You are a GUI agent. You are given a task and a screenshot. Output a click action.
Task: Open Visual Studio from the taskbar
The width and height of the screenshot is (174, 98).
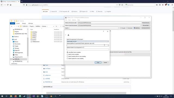(x=33, y=96)
